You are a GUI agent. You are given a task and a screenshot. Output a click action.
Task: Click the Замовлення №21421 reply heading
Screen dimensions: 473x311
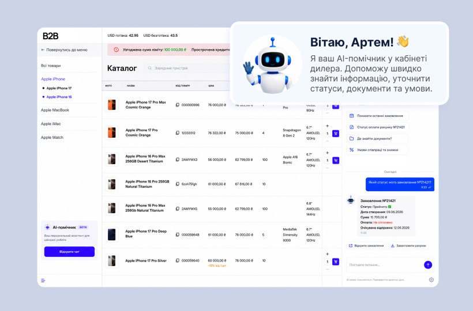pos(378,201)
